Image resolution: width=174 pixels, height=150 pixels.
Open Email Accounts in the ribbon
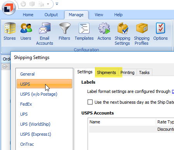(x=44, y=34)
